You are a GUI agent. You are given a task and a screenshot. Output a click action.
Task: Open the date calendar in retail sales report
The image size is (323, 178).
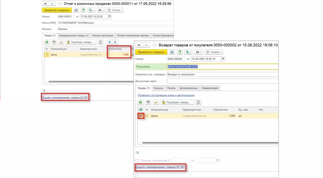tap(109, 16)
